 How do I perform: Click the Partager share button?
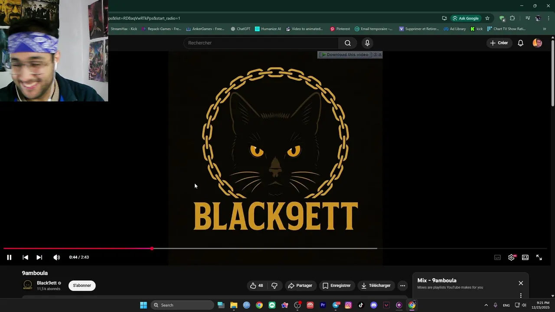[x=300, y=286]
